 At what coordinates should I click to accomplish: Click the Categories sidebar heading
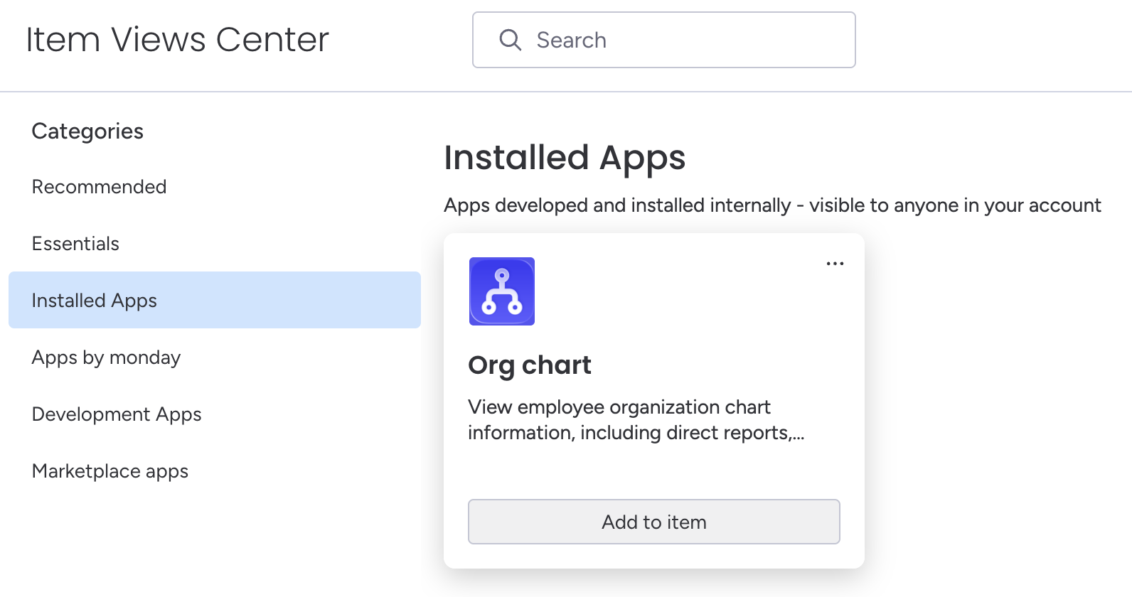[x=87, y=131]
